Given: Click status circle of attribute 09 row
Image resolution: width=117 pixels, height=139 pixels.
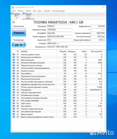Looking at the screenshot, I should tap(14, 73).
